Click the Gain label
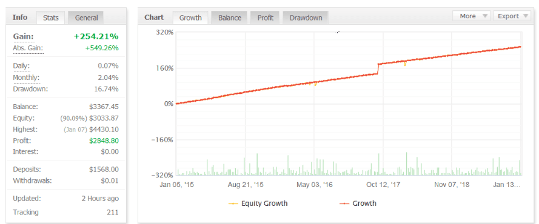The image size is (539, 224). (24, 36)
